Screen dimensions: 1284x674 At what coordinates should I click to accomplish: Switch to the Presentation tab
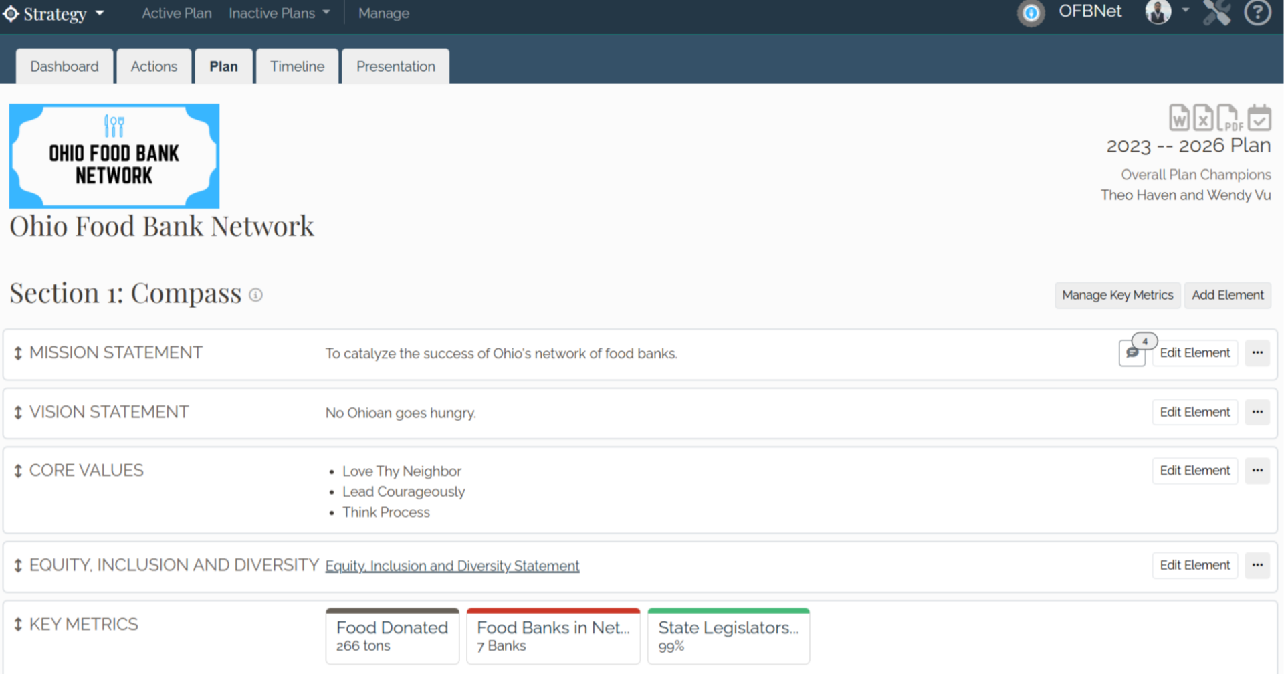[395, 66]
